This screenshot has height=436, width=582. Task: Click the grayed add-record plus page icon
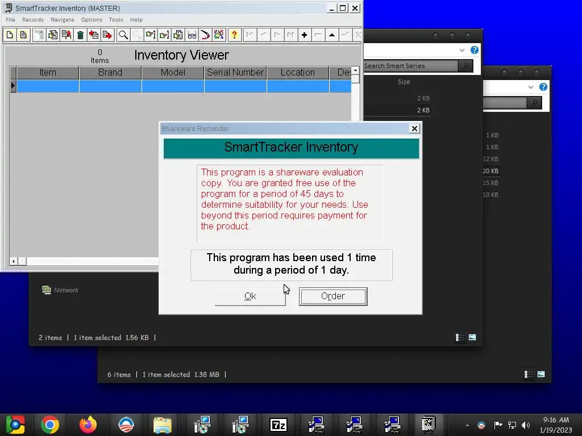(39, 35)
